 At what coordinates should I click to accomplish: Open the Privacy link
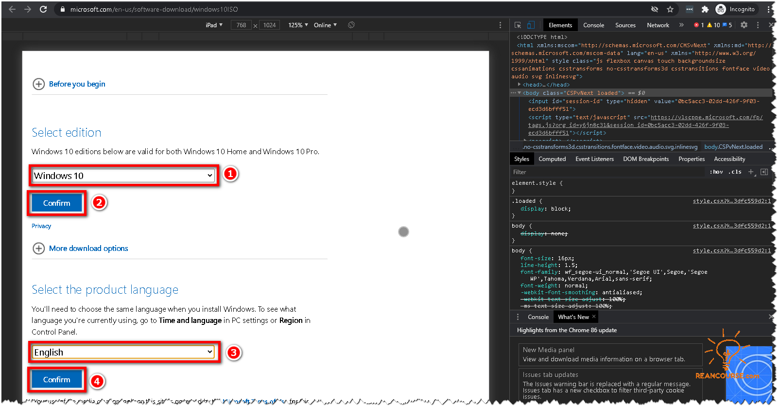coord(41,226)
